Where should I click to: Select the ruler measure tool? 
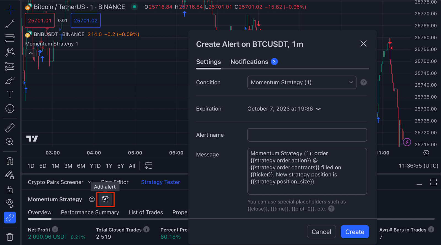point(10,128)
